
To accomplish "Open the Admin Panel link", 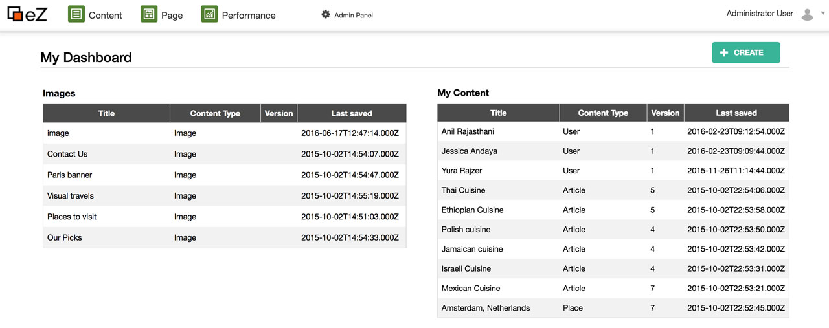I will (354, 15).
